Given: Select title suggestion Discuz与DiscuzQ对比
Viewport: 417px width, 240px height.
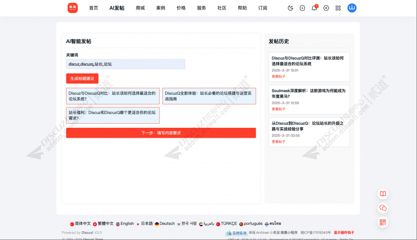Looking at the screenshot, I should [113, 96].
